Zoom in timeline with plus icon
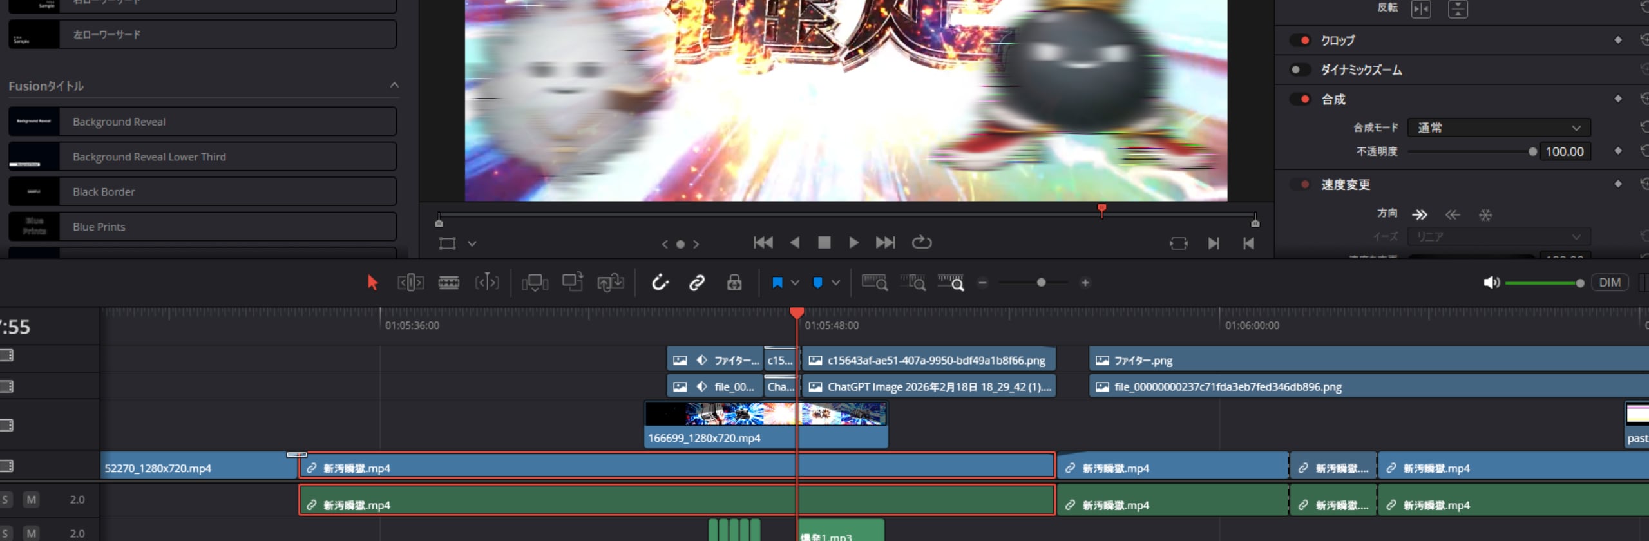The image size is (1649, 541). coord(1085,283)
